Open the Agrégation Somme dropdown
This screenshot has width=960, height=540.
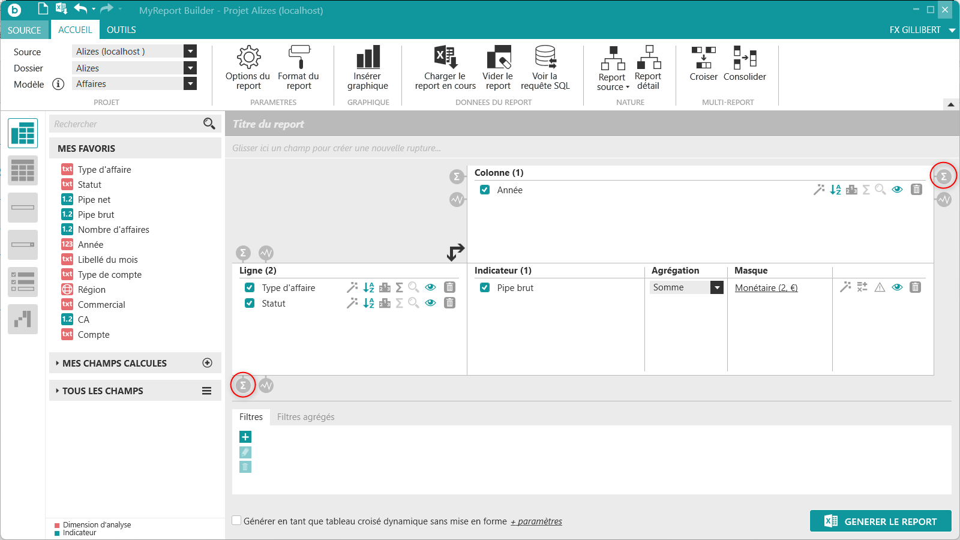(x=716, y=287)
